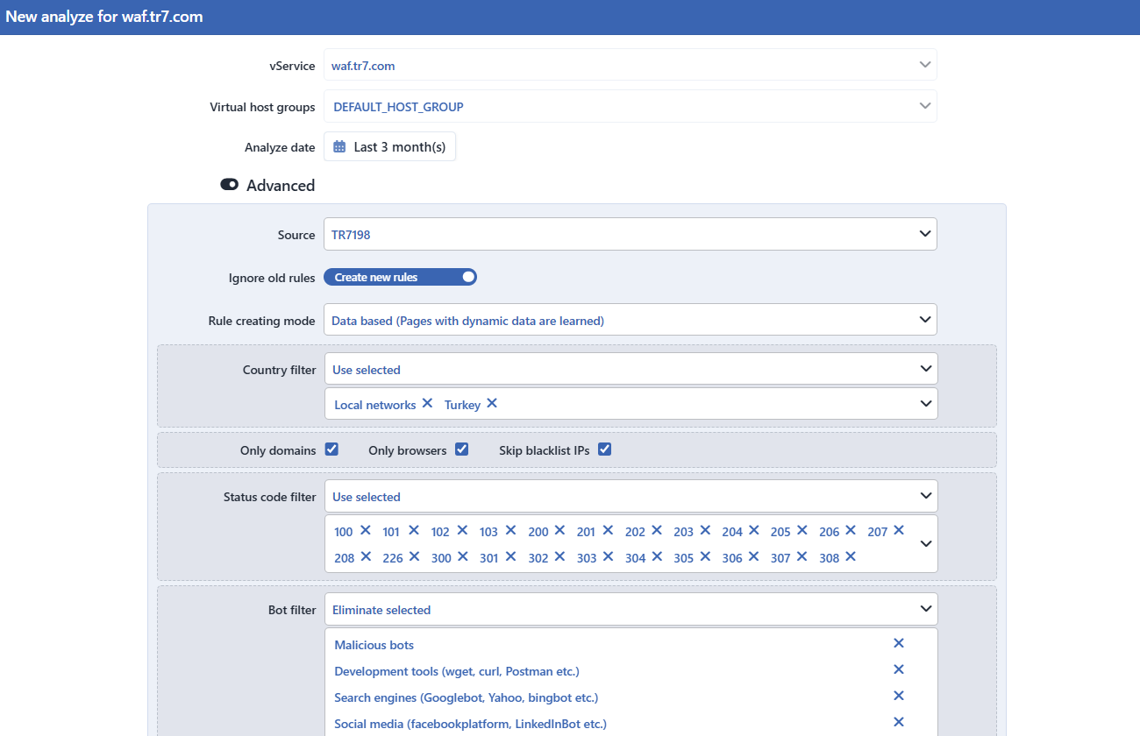This screenshot has height=736, width=1140.
Task: Open the Rule creating mode dropdown
Action: (631, 320)
